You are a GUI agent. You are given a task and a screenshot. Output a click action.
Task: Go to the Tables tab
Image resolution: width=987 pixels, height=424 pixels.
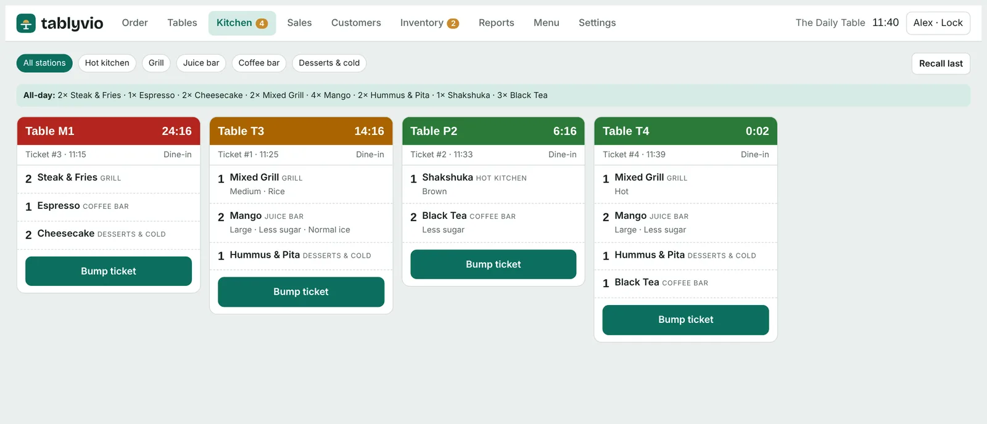182,23
